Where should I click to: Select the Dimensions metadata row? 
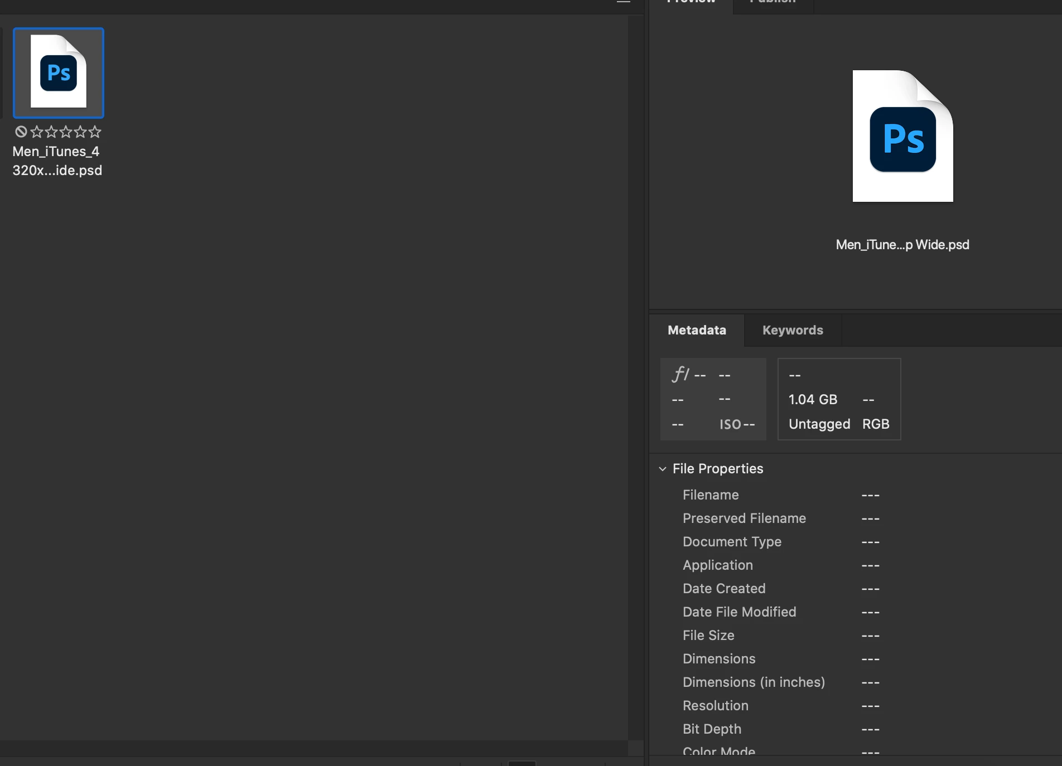(x=856, y=659)
